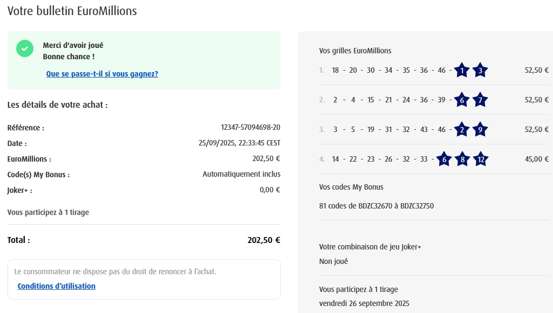The image size is (553, 313).
Task: Click the 45,00 € price of grid 4
Action: [537, 159]
